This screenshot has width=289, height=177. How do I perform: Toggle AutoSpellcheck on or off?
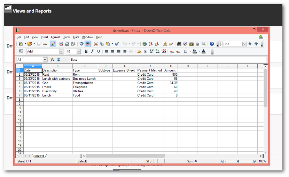coord(87,44)
